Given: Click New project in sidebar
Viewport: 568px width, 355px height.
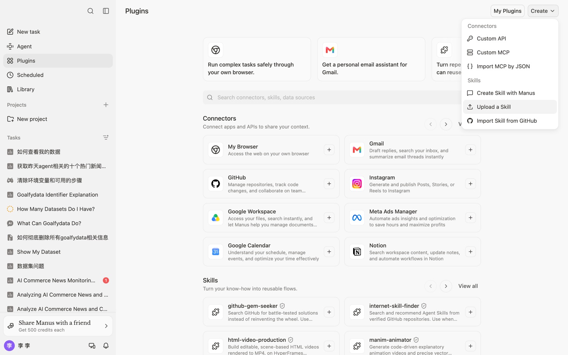Looking at the screenshot, I should (58, 119).
